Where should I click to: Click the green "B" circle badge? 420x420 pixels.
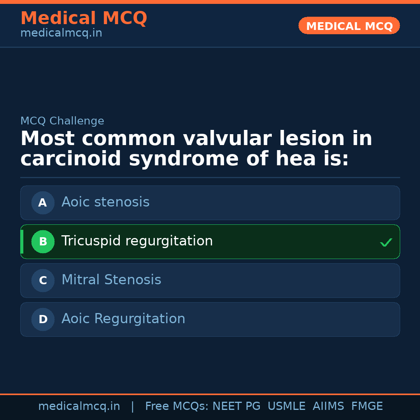point(43,241)
